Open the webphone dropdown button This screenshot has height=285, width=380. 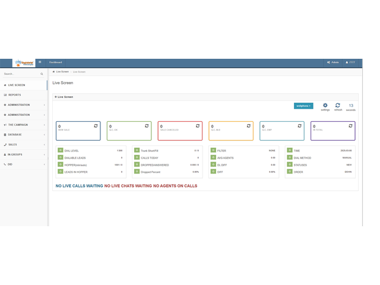(303, 106)
